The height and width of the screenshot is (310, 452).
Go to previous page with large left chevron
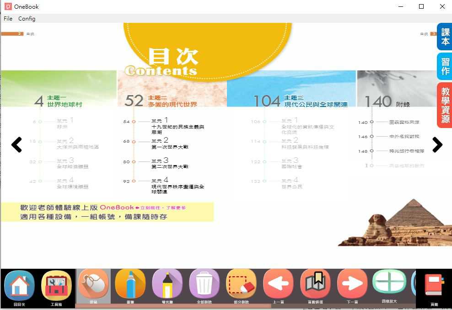(x=17, y=144)
